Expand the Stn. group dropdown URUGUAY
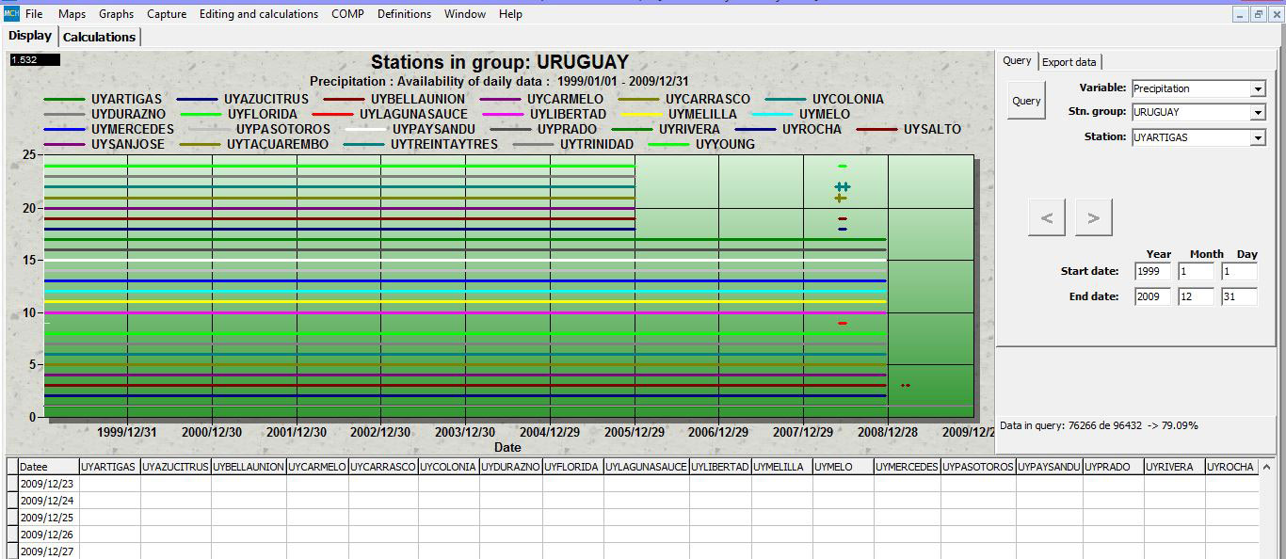 click(1258, 113)
